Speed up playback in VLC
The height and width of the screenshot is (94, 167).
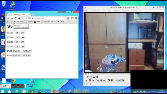(x=93, y=80)
